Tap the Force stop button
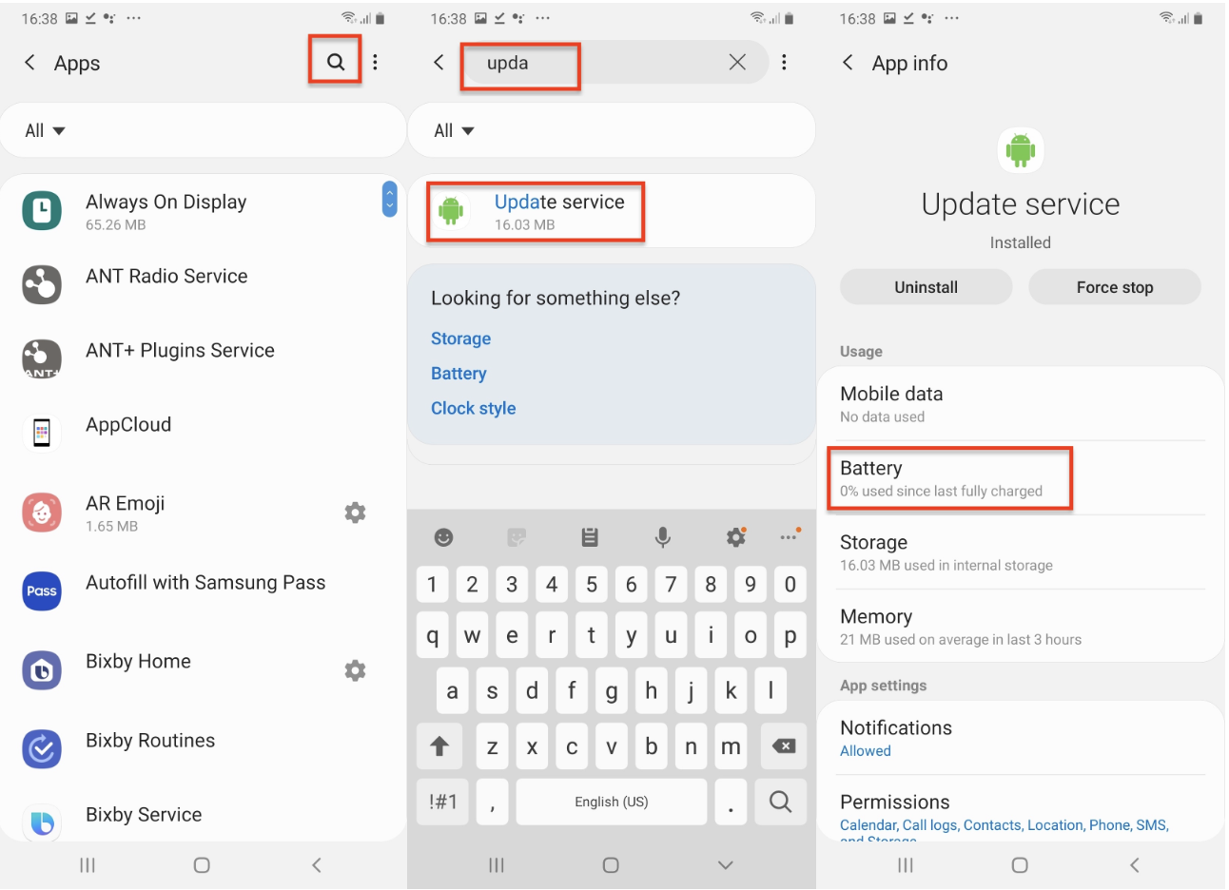Screen dimensions: 1229x890 pyautogui.click(x=1115, y=287)
